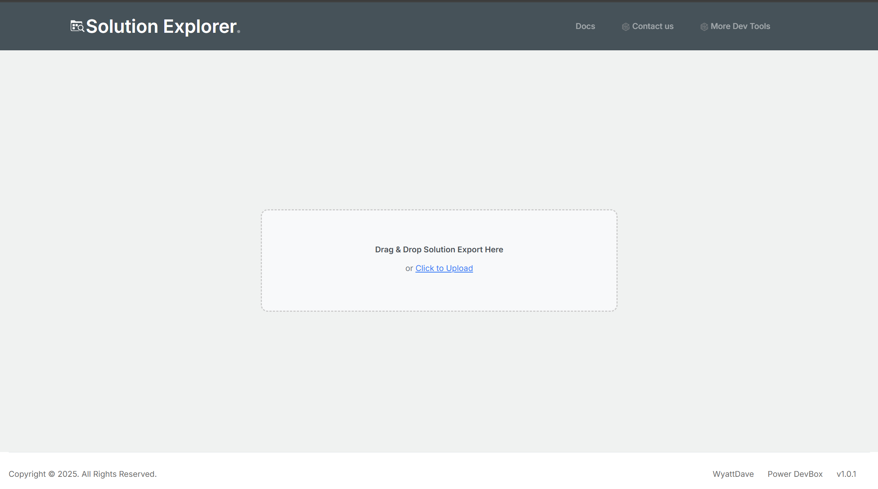
Task: Open the Contact us menu item
Action: point(652,26)
